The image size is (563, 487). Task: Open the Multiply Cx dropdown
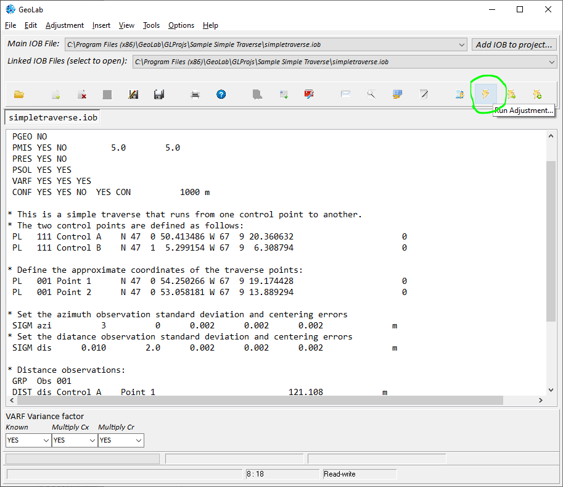[92, 440]
